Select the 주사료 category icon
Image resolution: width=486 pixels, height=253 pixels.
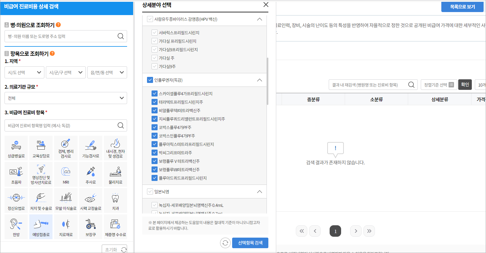[91, 174]
